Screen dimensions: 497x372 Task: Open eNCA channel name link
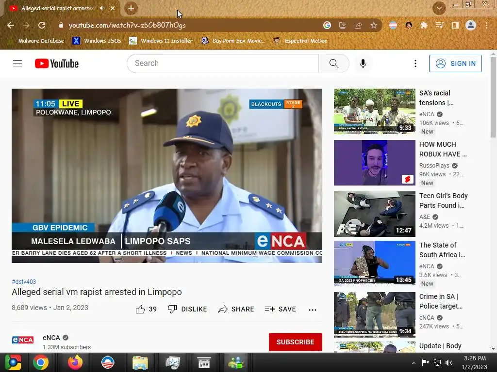click(x=51, y=338)
